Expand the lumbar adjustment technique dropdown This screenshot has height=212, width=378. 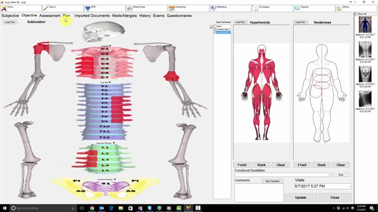point(113,143)
